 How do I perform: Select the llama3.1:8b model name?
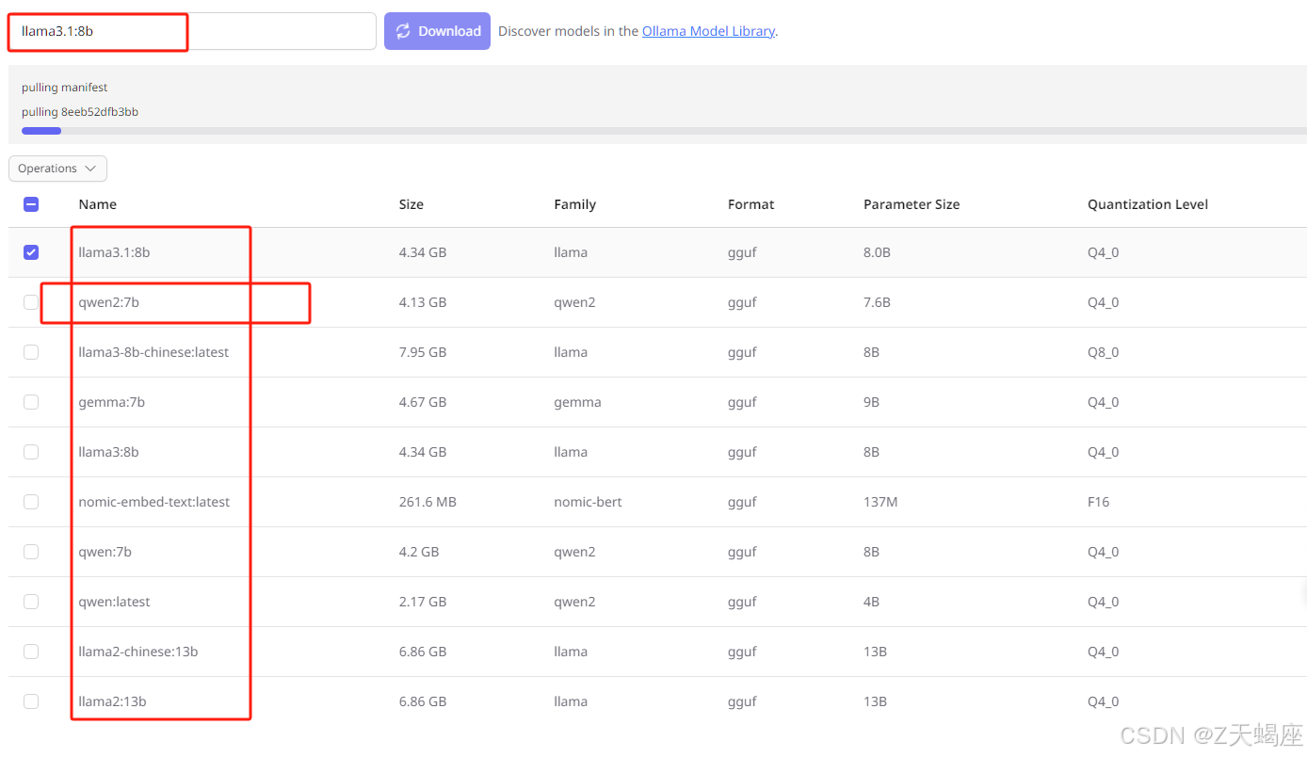tap(114, 252)
